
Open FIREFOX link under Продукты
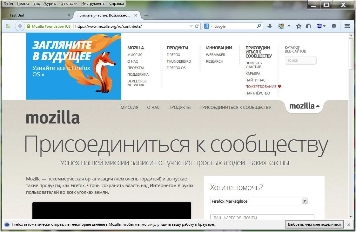[173, 55]
